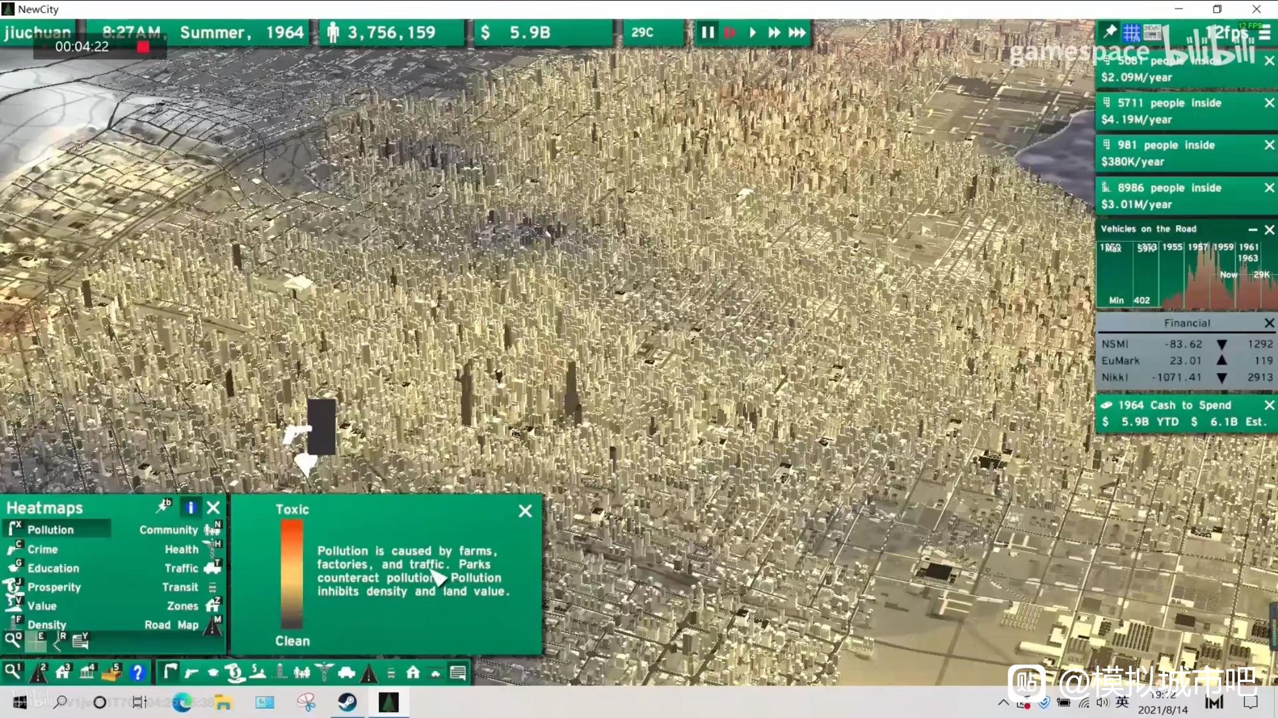Click the blue question mark help icon
This screenshot has height=718, width=1278.
pos(137,672)
